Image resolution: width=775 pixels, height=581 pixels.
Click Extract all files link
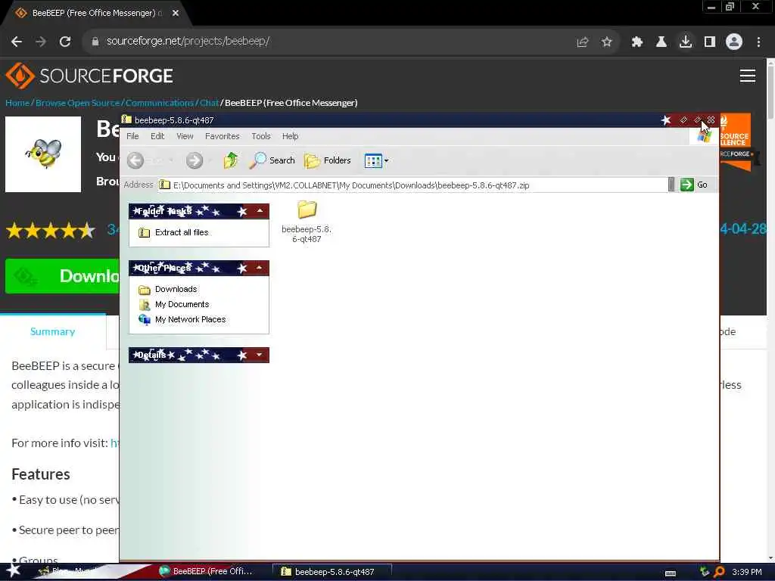(182, 232)
